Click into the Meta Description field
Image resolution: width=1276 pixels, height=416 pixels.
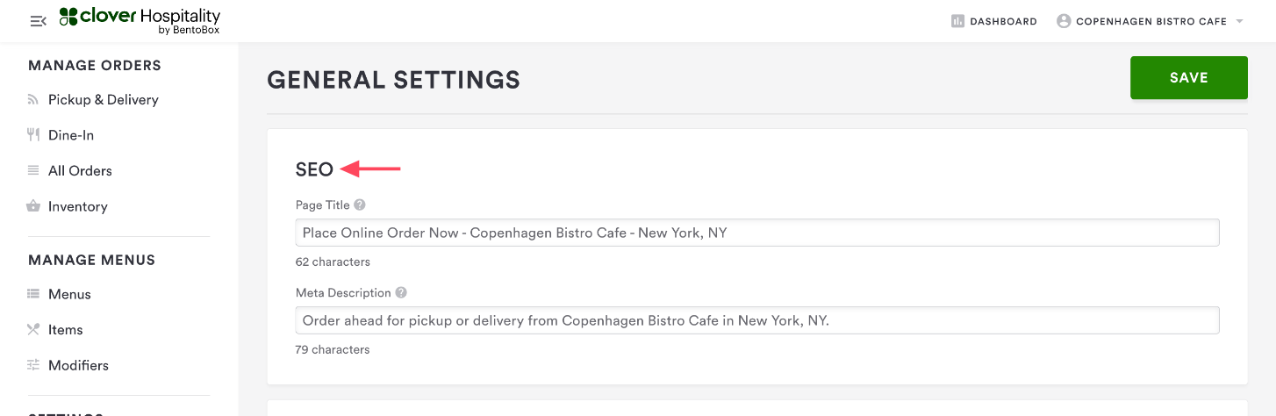pyautogui.click(x=756, y=320)
